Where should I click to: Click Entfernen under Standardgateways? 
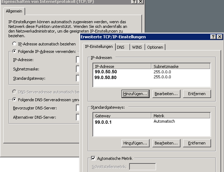197,143
